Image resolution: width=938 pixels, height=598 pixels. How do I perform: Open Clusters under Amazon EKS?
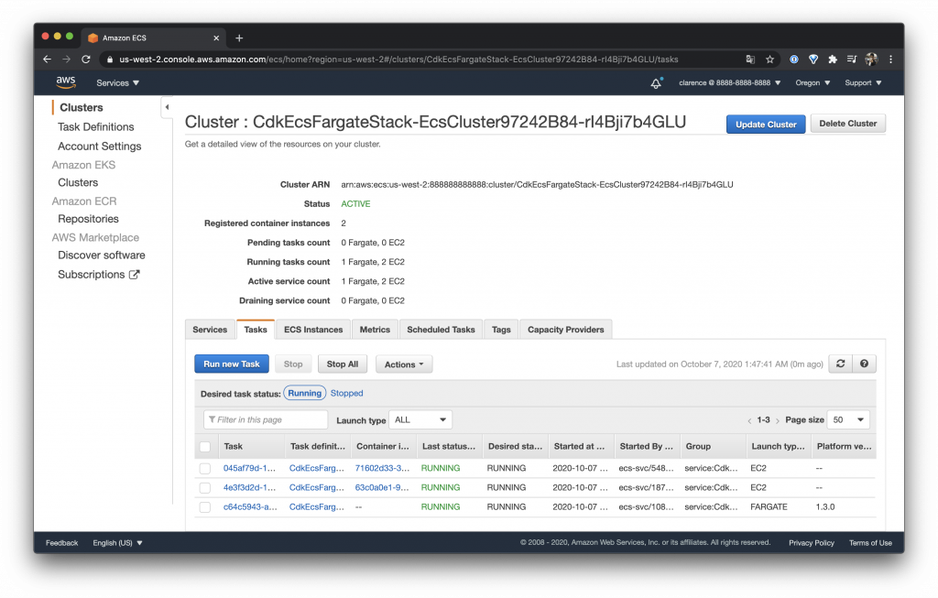(78, 182)
